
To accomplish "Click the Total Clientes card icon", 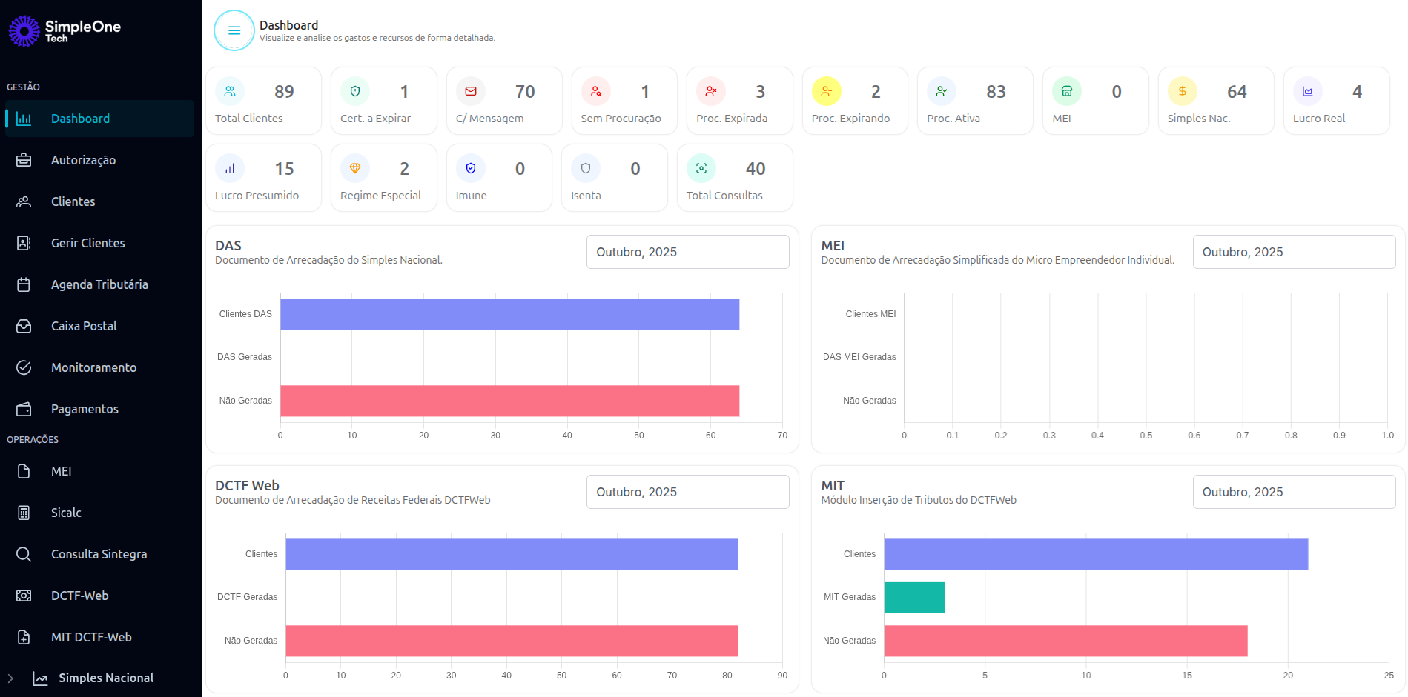I will [x=230, y=91].
